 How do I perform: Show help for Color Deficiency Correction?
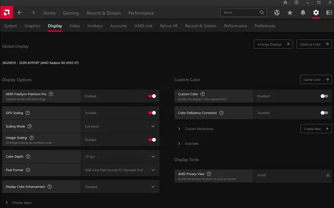222,113
